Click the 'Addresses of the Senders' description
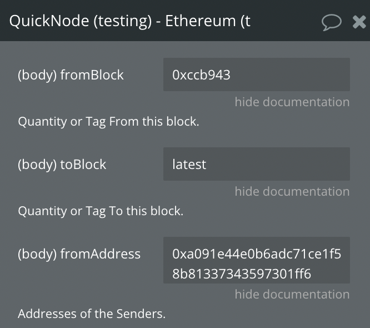The image size is (370, 328). coord(92,314)
